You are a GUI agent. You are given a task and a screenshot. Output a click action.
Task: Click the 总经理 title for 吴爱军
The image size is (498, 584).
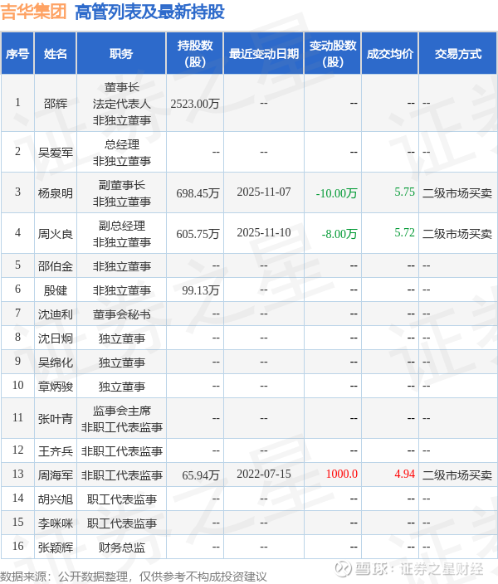tap(121, 144)
